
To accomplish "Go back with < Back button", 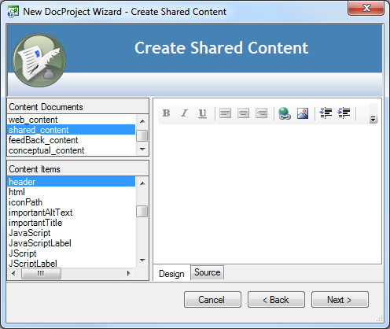I will pyautogui.click(x=276, y=299).
